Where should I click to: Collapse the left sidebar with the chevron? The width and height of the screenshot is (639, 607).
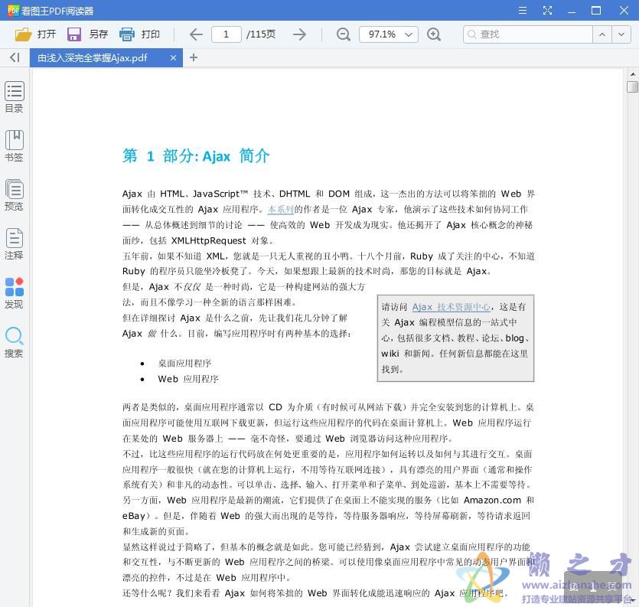(13, 57)
